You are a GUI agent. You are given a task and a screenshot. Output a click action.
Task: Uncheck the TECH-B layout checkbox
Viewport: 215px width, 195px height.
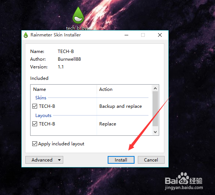35,124
